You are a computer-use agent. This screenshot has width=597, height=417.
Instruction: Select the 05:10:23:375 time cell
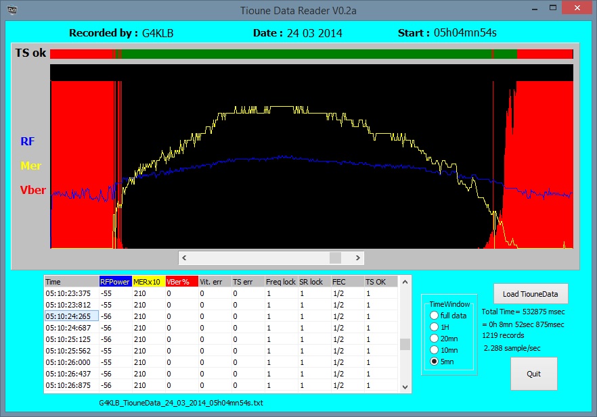[72, 293]
